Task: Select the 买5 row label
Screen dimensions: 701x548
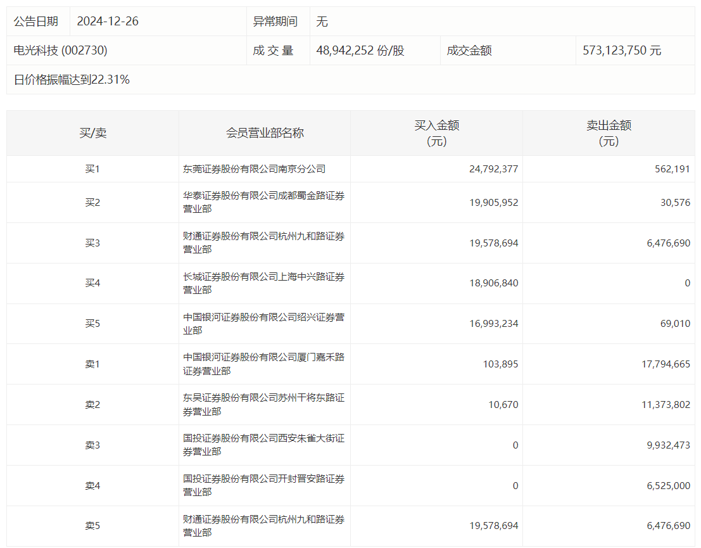Action: pyautogui.click(x=92, y=324)
